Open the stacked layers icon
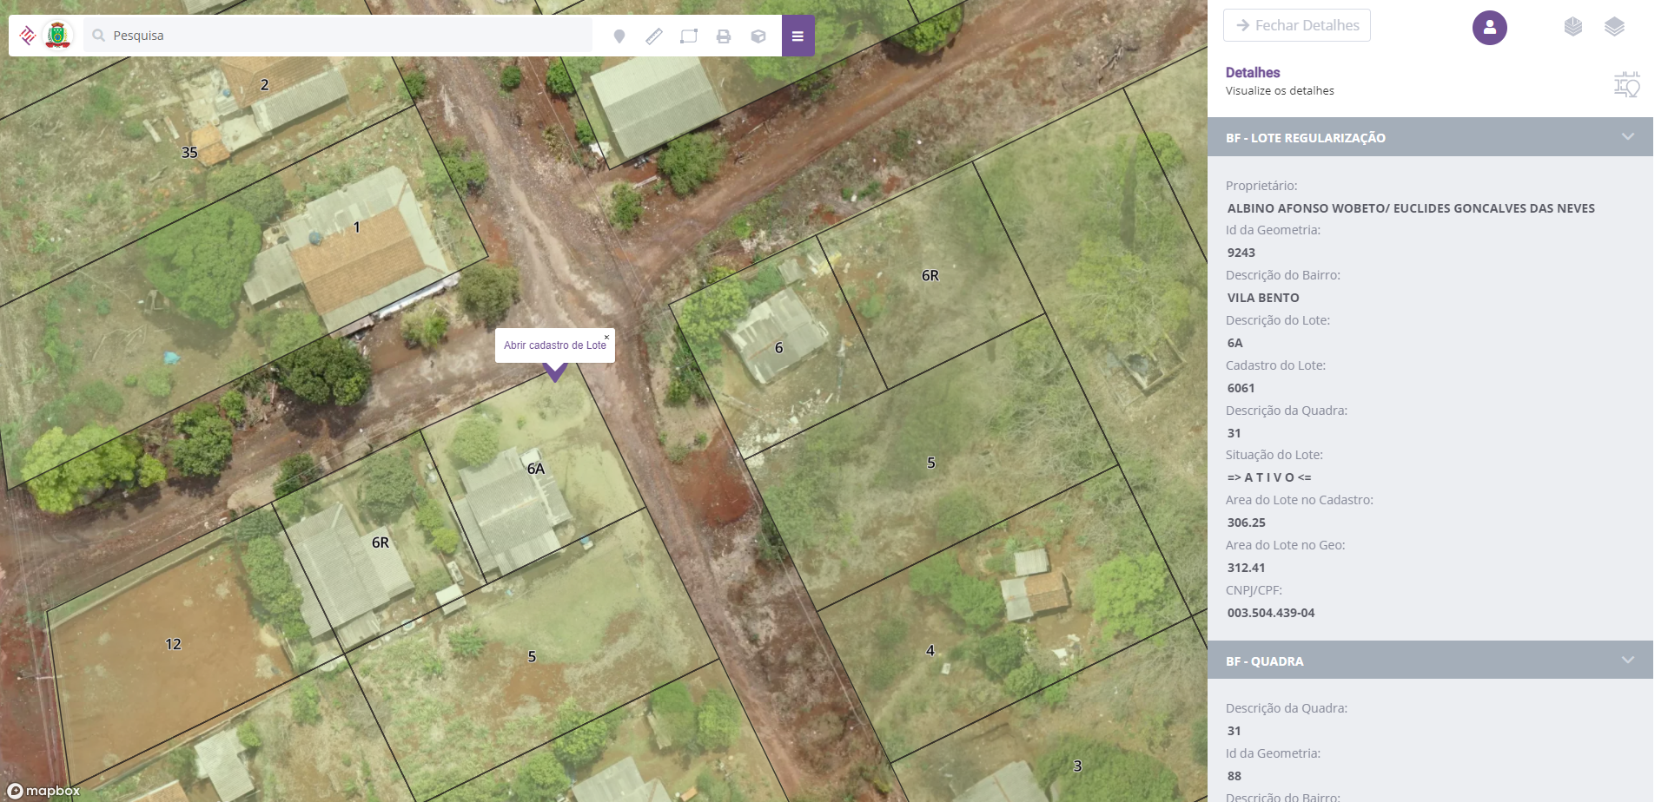Viewport: 1668px width, 802px height. pos(1614,27)
